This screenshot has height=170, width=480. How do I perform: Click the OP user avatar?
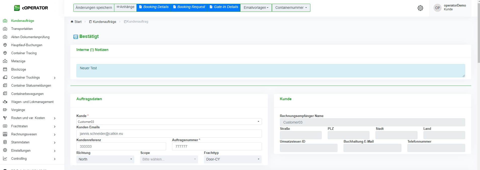[437, 8]
